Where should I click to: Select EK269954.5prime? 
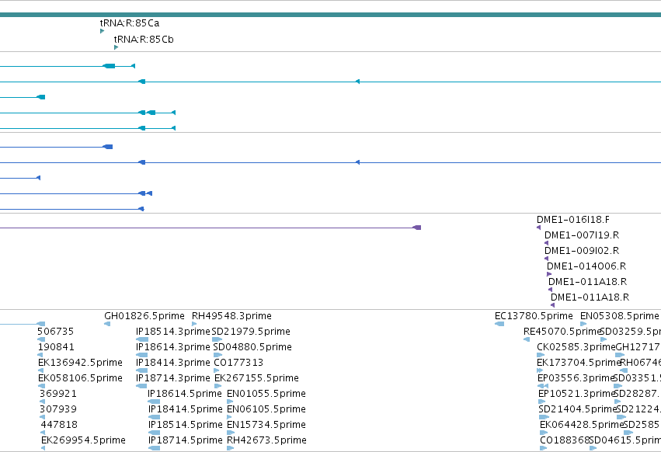pos(83,440)
